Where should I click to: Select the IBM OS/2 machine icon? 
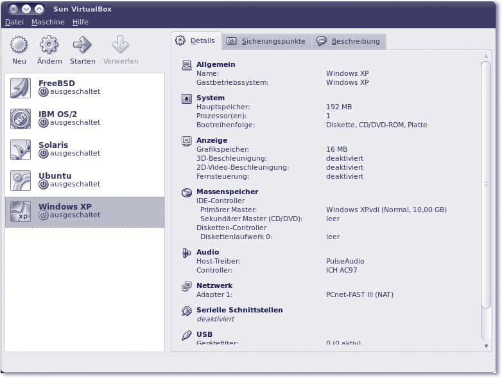[21, 119]
